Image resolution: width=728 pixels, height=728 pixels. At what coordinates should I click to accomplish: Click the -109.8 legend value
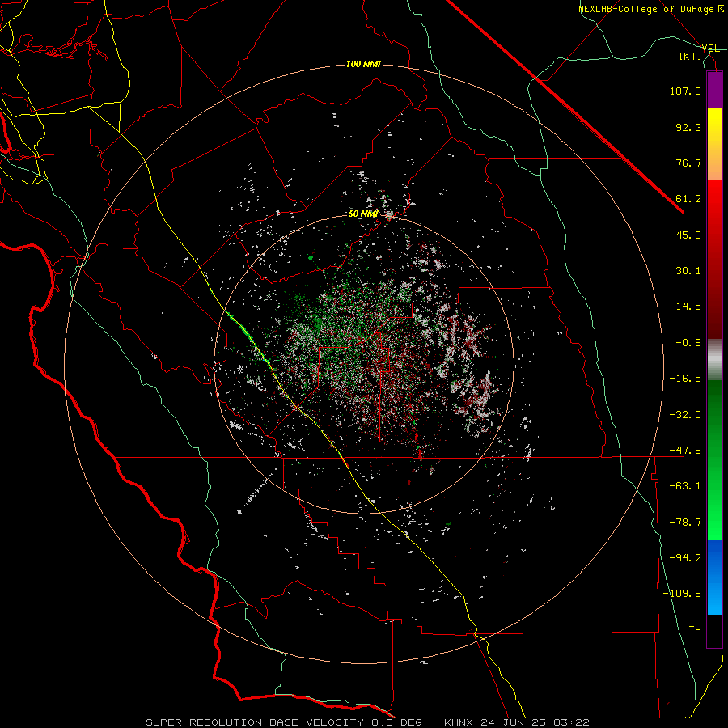point(682,594)
